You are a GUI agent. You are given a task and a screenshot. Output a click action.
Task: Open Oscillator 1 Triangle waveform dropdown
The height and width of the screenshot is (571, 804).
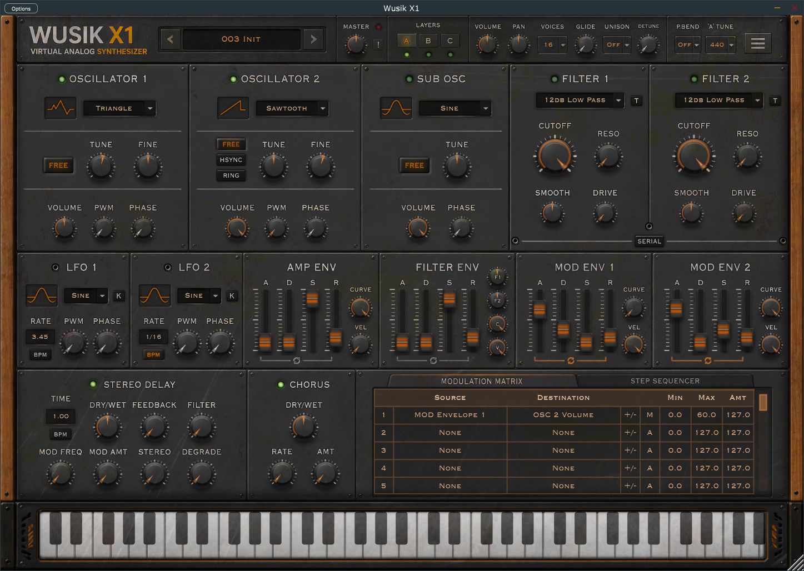click(x=119, y=108)
